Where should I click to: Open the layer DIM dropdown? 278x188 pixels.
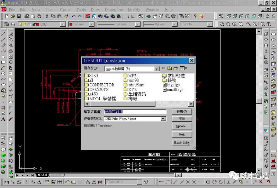[x=63, y=24]
